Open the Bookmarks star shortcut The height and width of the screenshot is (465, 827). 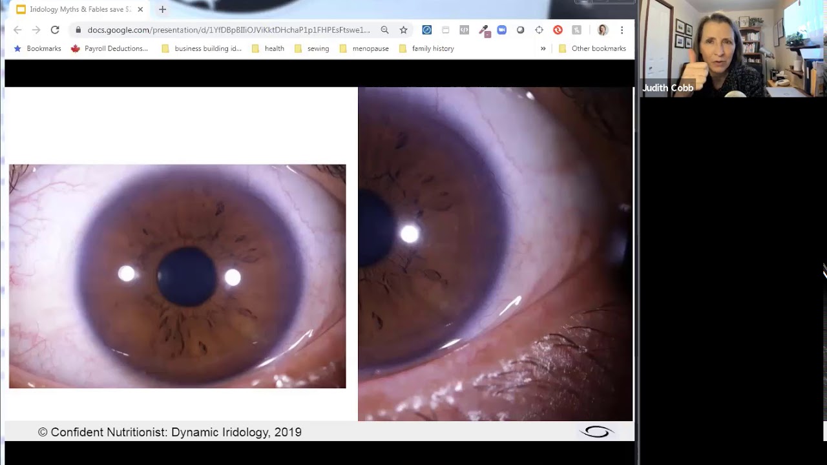click(37, 48)
